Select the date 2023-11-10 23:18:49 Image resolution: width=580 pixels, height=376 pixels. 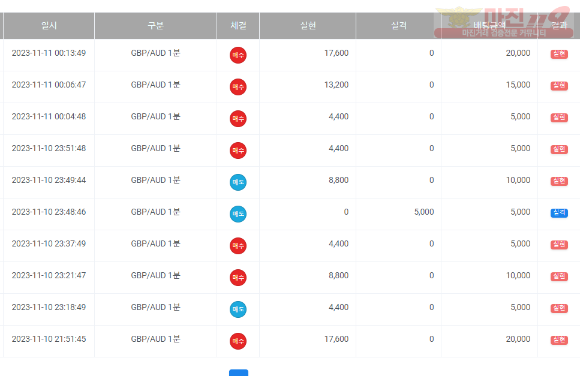coord(49,307)
